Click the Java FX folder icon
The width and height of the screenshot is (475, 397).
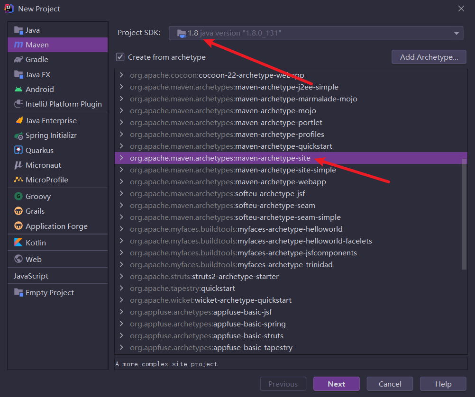(18, 74)
